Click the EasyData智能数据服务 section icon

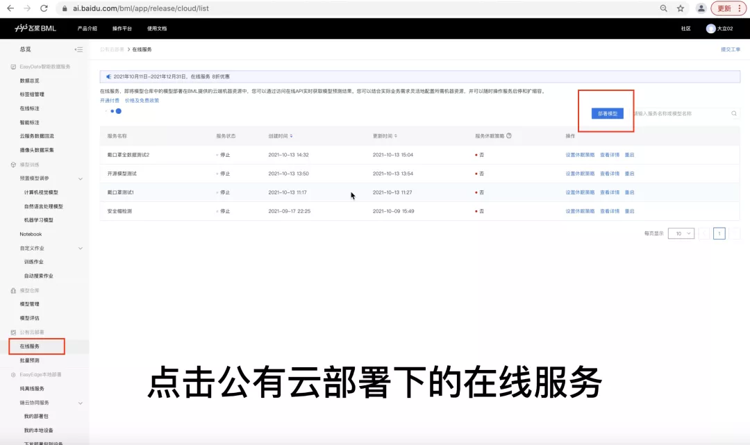tap(13, 67)
